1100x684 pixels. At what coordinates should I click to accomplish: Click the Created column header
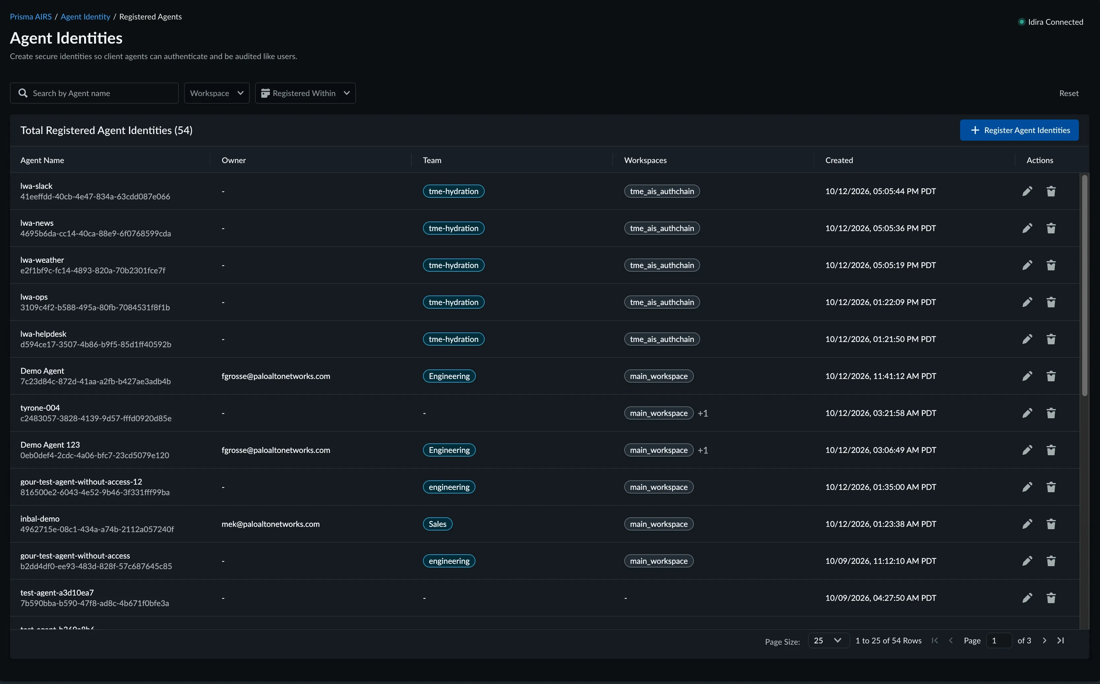(x=839, y=160)
